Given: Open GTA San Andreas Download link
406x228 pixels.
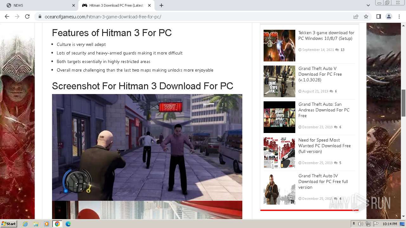Looking at the screenshot, I should click(324, 110).
